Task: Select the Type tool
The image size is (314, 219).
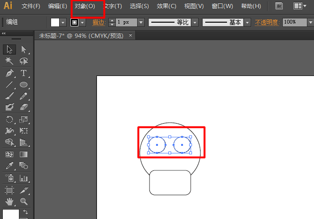Action: tap(24, 73)
